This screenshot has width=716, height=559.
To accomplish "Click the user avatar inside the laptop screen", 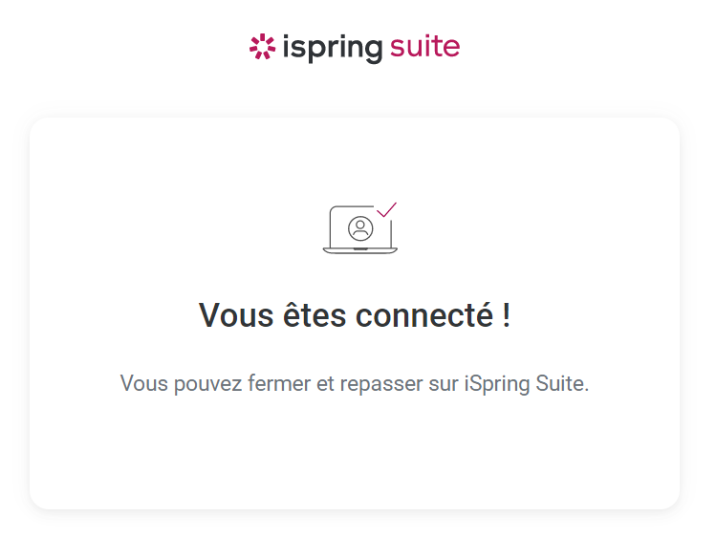I will 360,227.
